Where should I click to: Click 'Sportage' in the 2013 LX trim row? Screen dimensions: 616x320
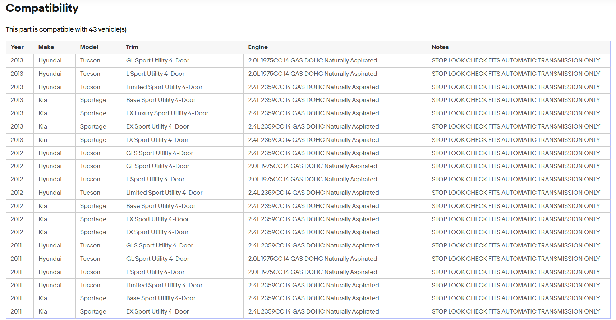(93, 140)
